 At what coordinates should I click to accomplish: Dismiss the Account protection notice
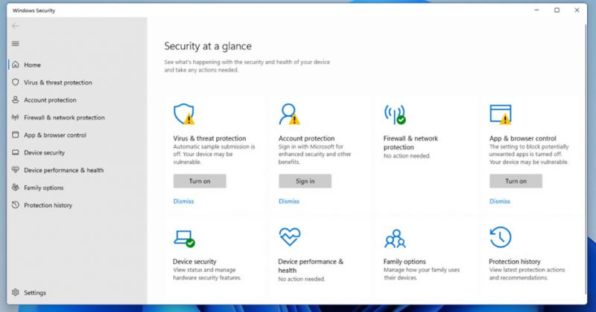(x=289, y=201)
